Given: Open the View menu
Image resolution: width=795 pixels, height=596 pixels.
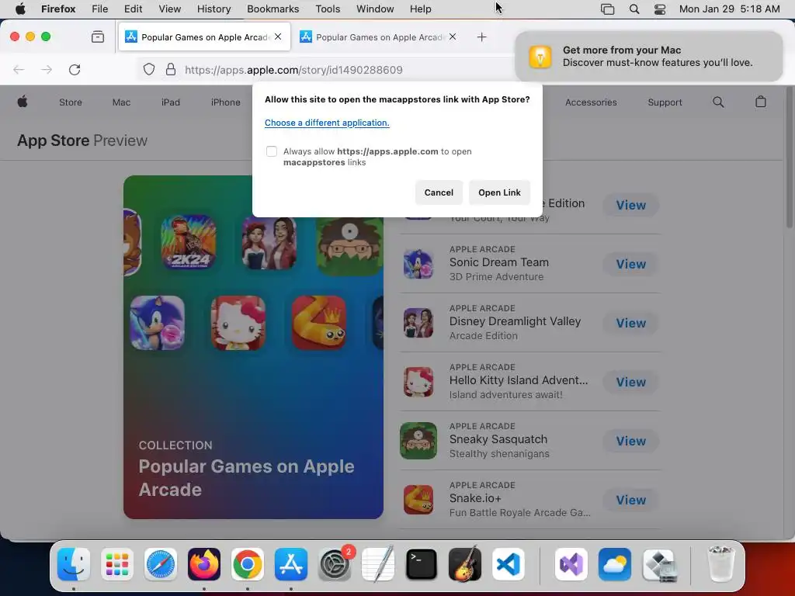Looking at the screenshot, I should coord(170,9).
